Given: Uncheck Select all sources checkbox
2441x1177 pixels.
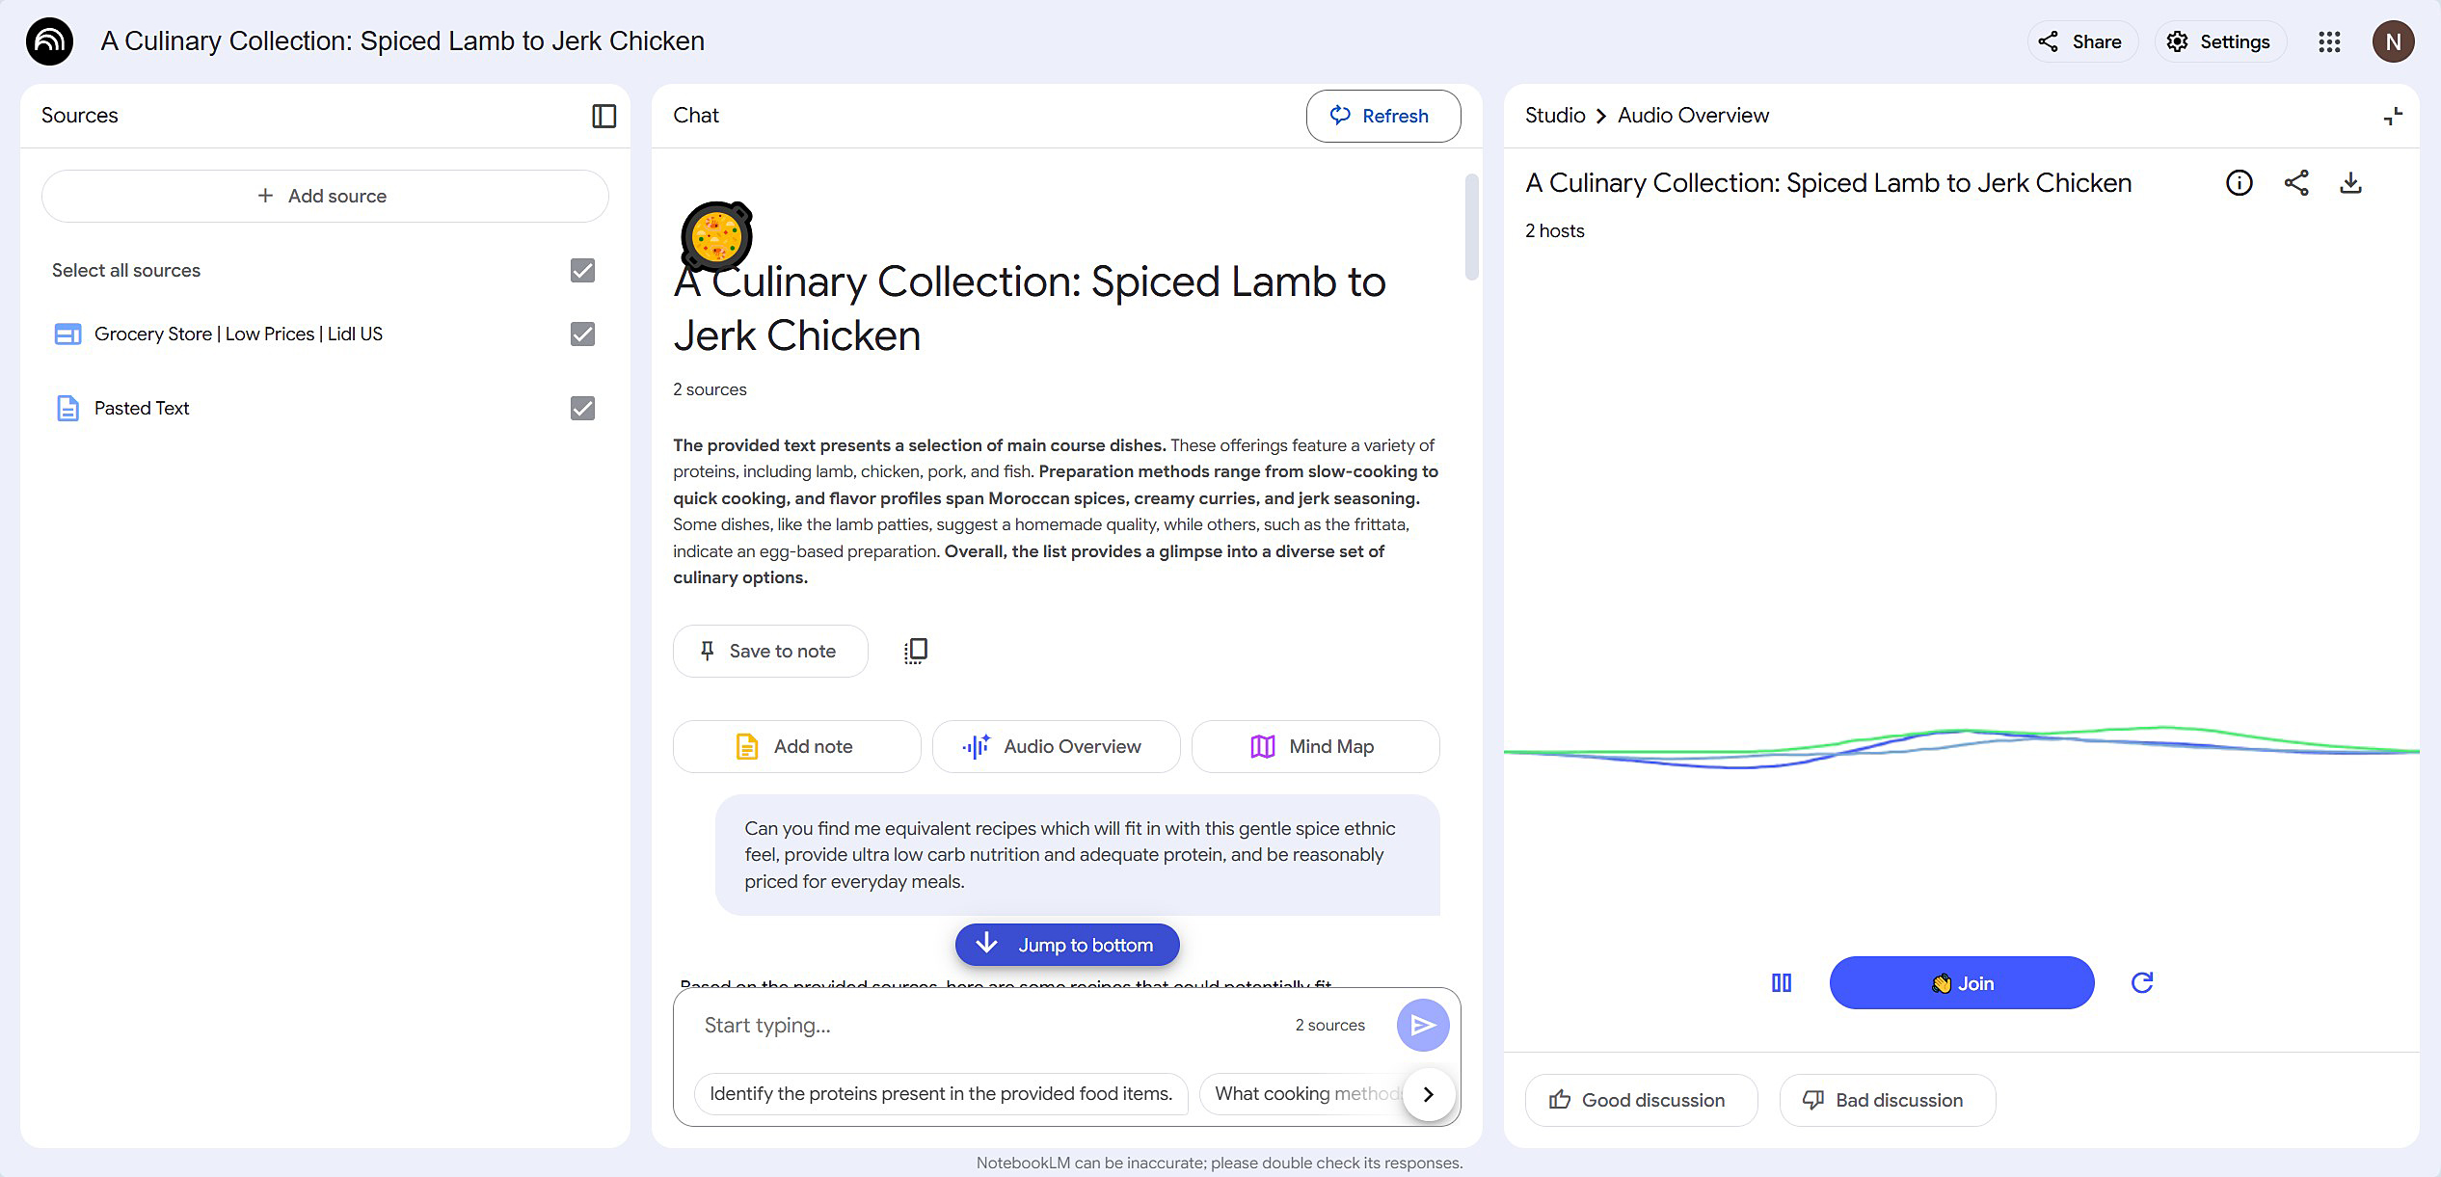Looking at the screenshot, I should point(582,270).
